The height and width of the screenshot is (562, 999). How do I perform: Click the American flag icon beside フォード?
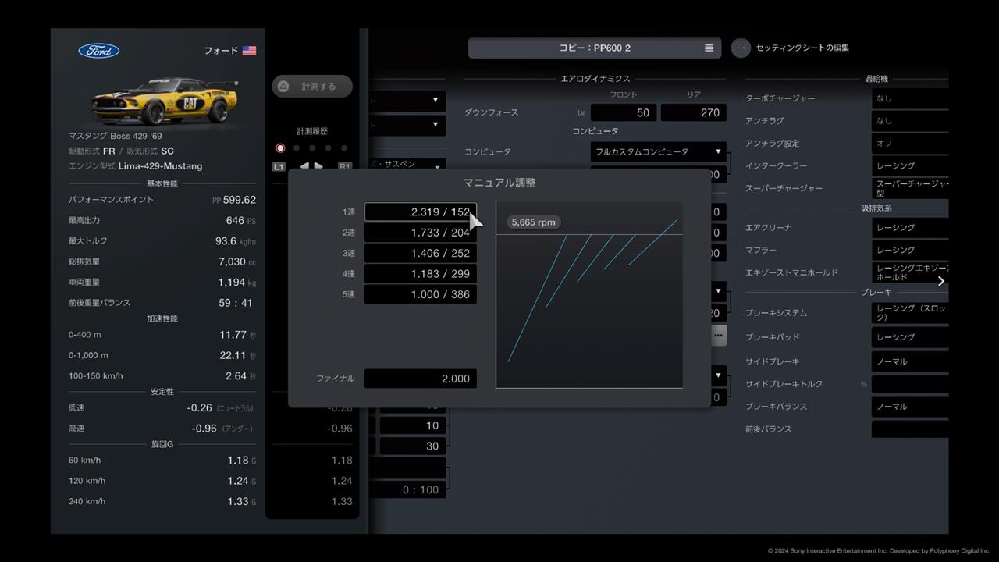[x=249, y=50]
